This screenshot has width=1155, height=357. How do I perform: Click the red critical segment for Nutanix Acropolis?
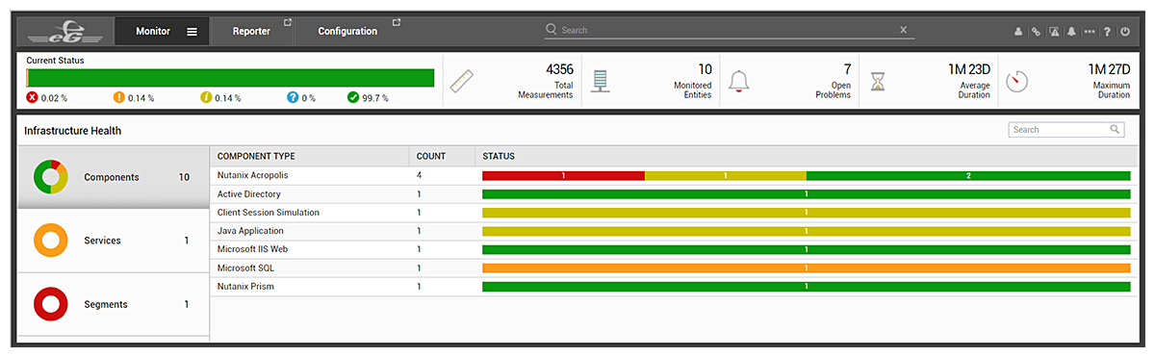tap(563, 176)
